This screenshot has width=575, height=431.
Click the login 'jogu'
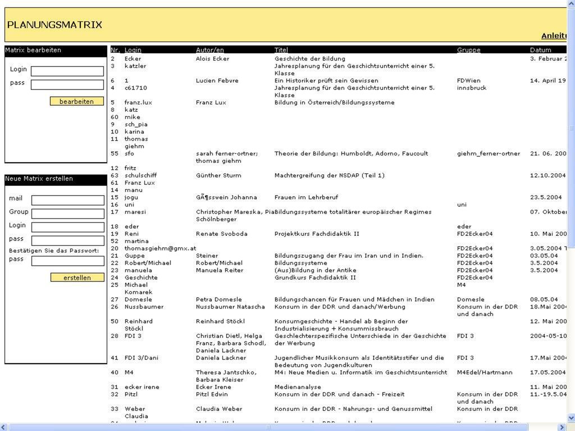131,198
